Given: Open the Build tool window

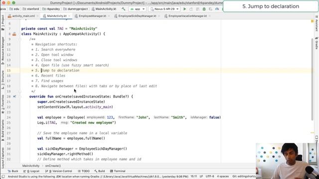Looking at the screenshot, I should coord(100,171).
